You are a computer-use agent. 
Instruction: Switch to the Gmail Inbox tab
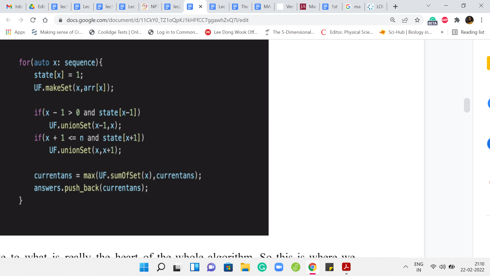(14, 7)
